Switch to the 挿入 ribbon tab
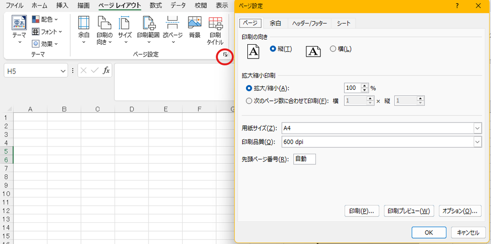Image resolution: width=491 pixels, height=244 pixels. tap(62, 5)
